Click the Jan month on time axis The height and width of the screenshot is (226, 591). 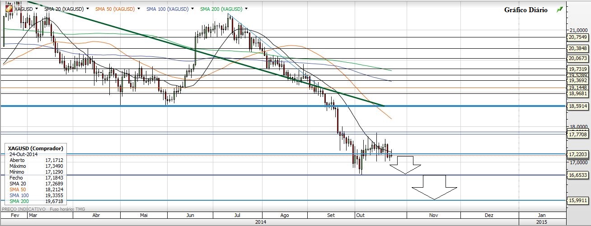(541, 216)
